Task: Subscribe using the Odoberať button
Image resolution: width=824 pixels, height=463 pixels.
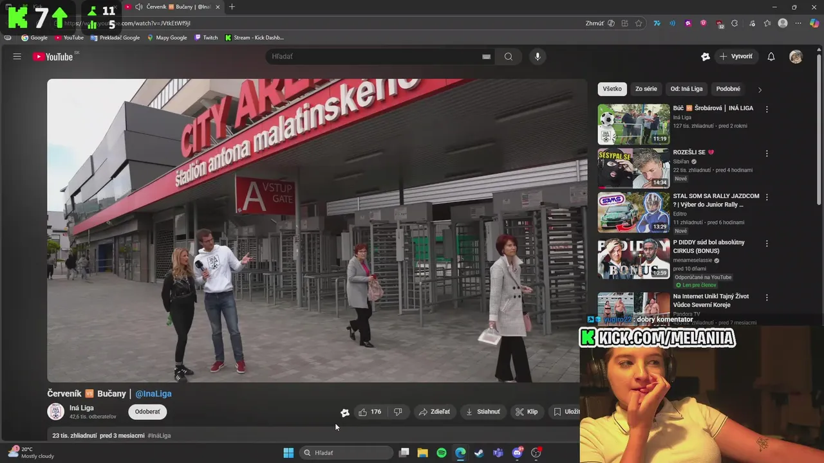Action: (147, 412)
